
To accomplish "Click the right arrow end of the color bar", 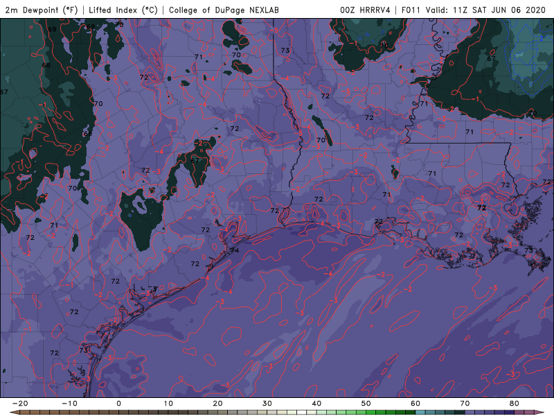I will [540, 413].
